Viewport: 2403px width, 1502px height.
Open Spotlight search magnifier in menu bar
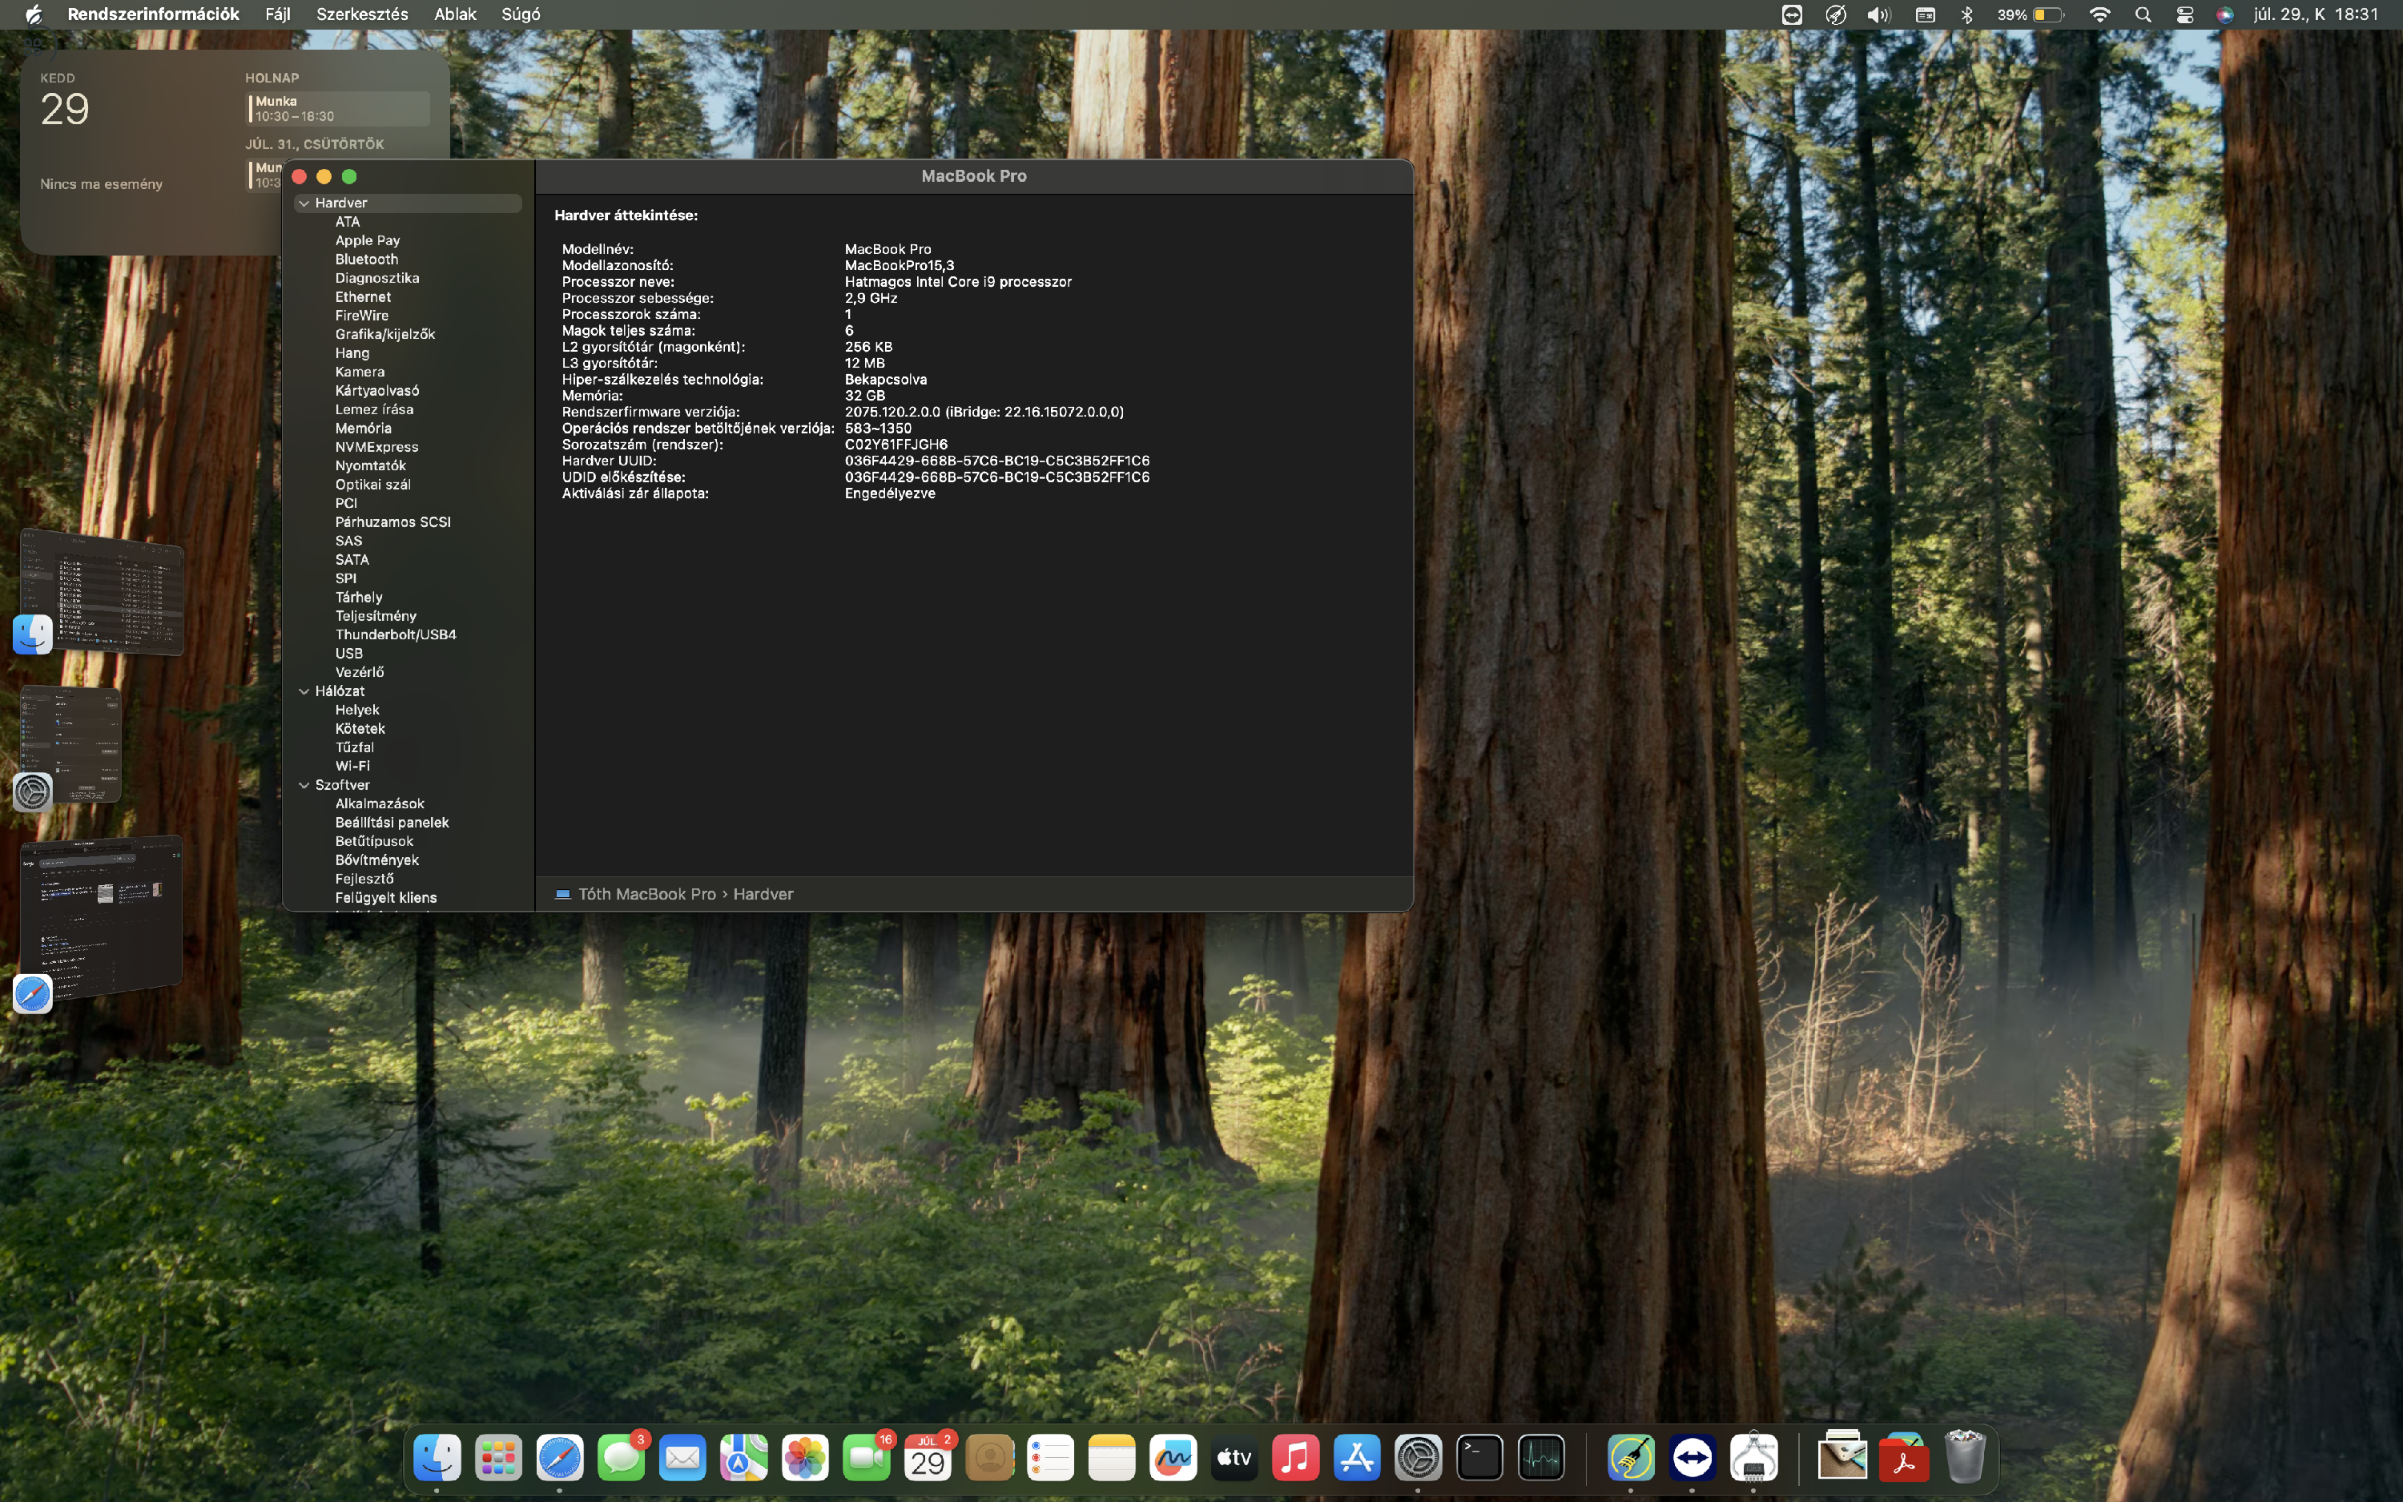point(2143,15)
